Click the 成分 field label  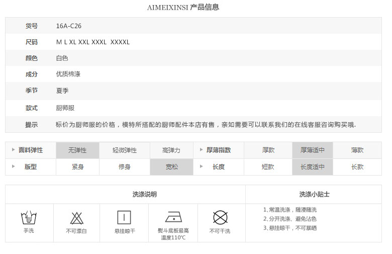(x=32, y=74)
